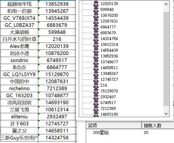Pick the person icon beside 14324756
The height and width of the screenshot is (143, 174).
click(x=96, y=39)
